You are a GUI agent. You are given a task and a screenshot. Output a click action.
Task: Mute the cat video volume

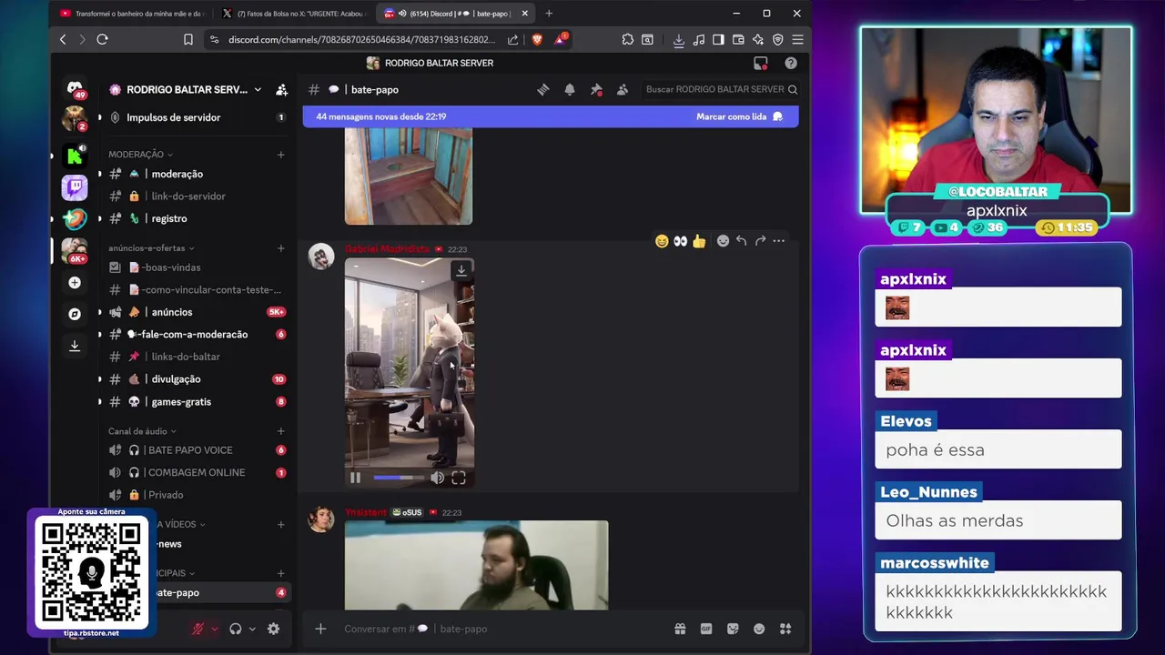coord(438,478)
